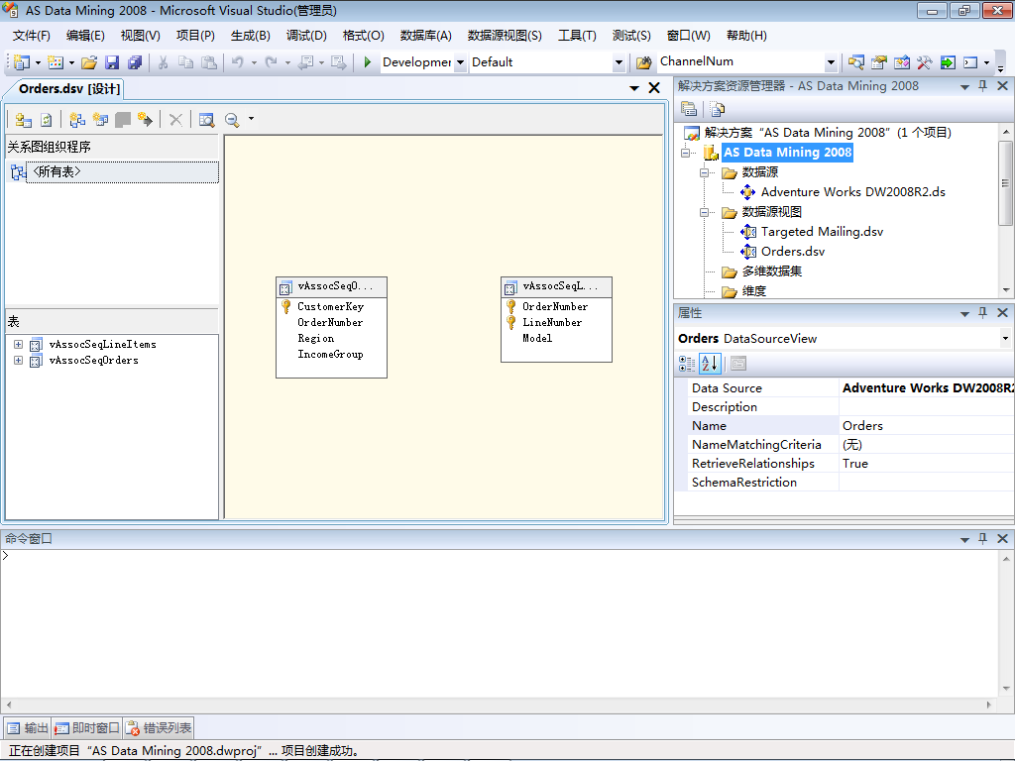Open the Zoom level dropdown arrow in the DSV toolbar
Image resolution: width=1015 pixels, height=761 pixels.
251,119
